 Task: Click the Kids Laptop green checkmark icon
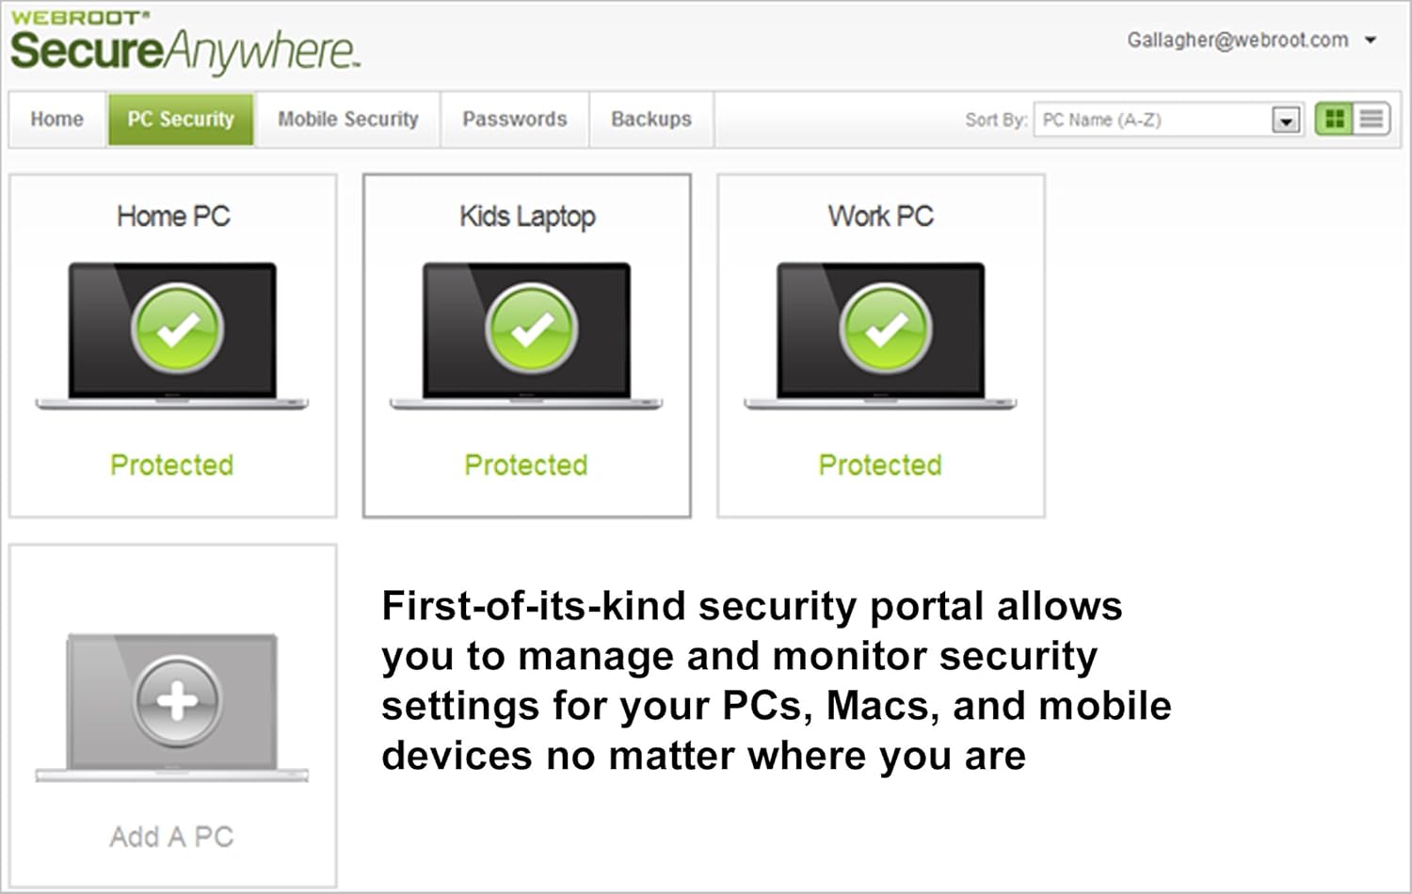531,328
